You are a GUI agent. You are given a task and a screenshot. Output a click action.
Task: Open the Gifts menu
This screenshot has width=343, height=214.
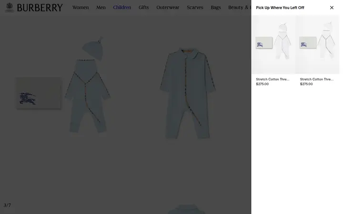tap(144, 8)
